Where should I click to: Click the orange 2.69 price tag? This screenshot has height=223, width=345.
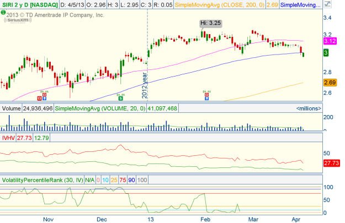[x=330, y=83]
